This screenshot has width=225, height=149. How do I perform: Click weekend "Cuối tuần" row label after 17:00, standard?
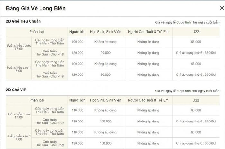pyautogui.click(x=50, y=74)
